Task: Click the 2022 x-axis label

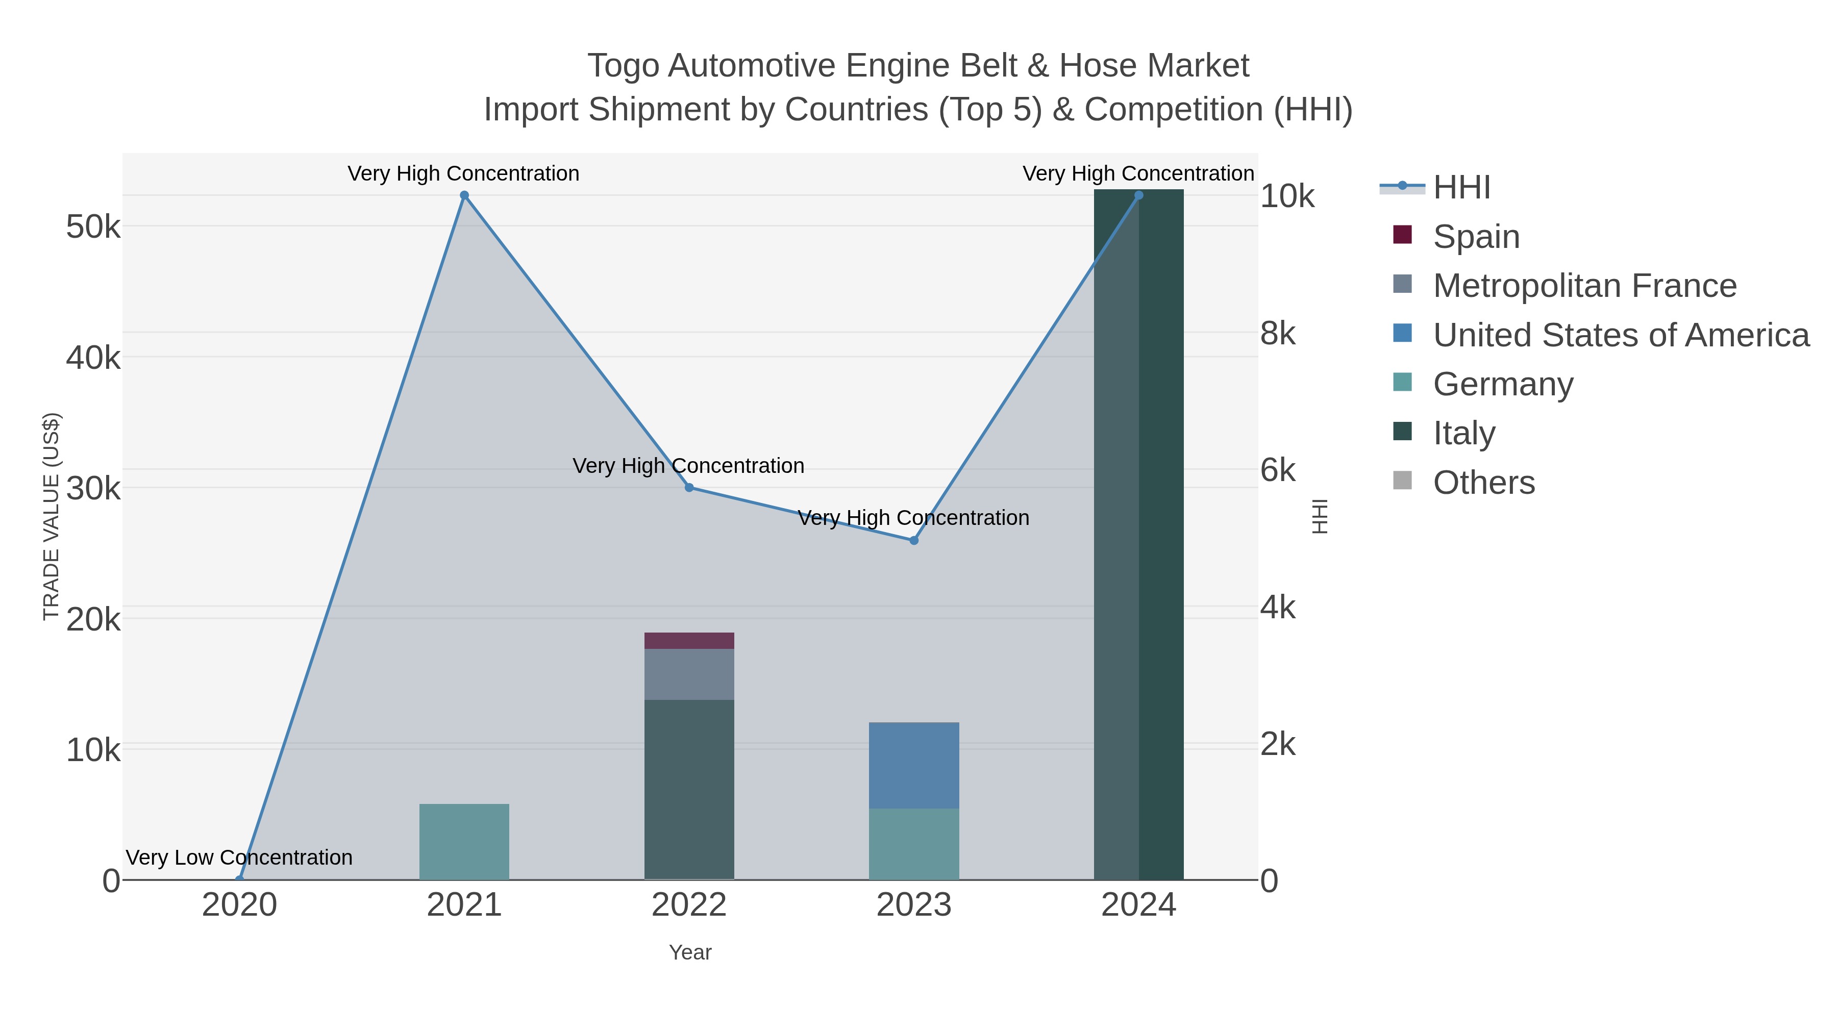Action: pos(689,905)
